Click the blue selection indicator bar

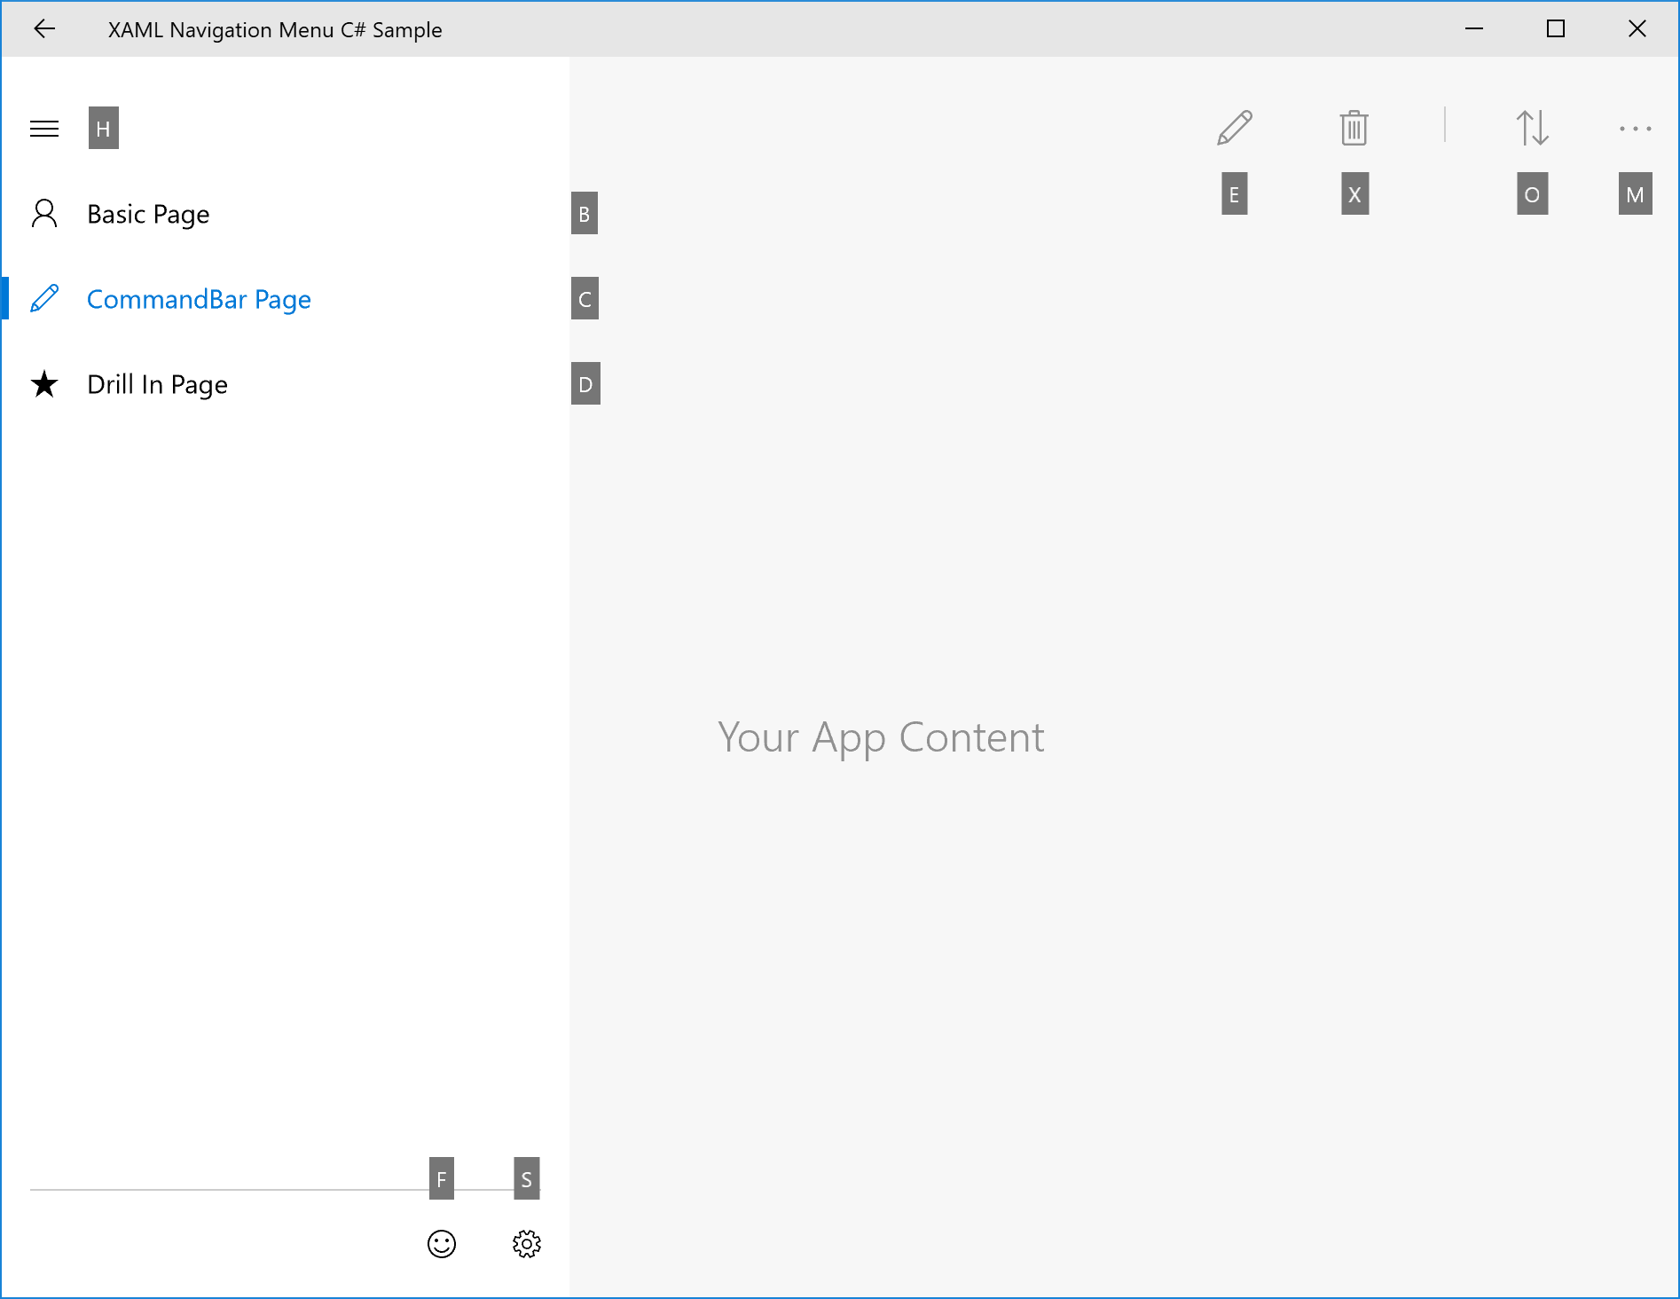(4, 299)
